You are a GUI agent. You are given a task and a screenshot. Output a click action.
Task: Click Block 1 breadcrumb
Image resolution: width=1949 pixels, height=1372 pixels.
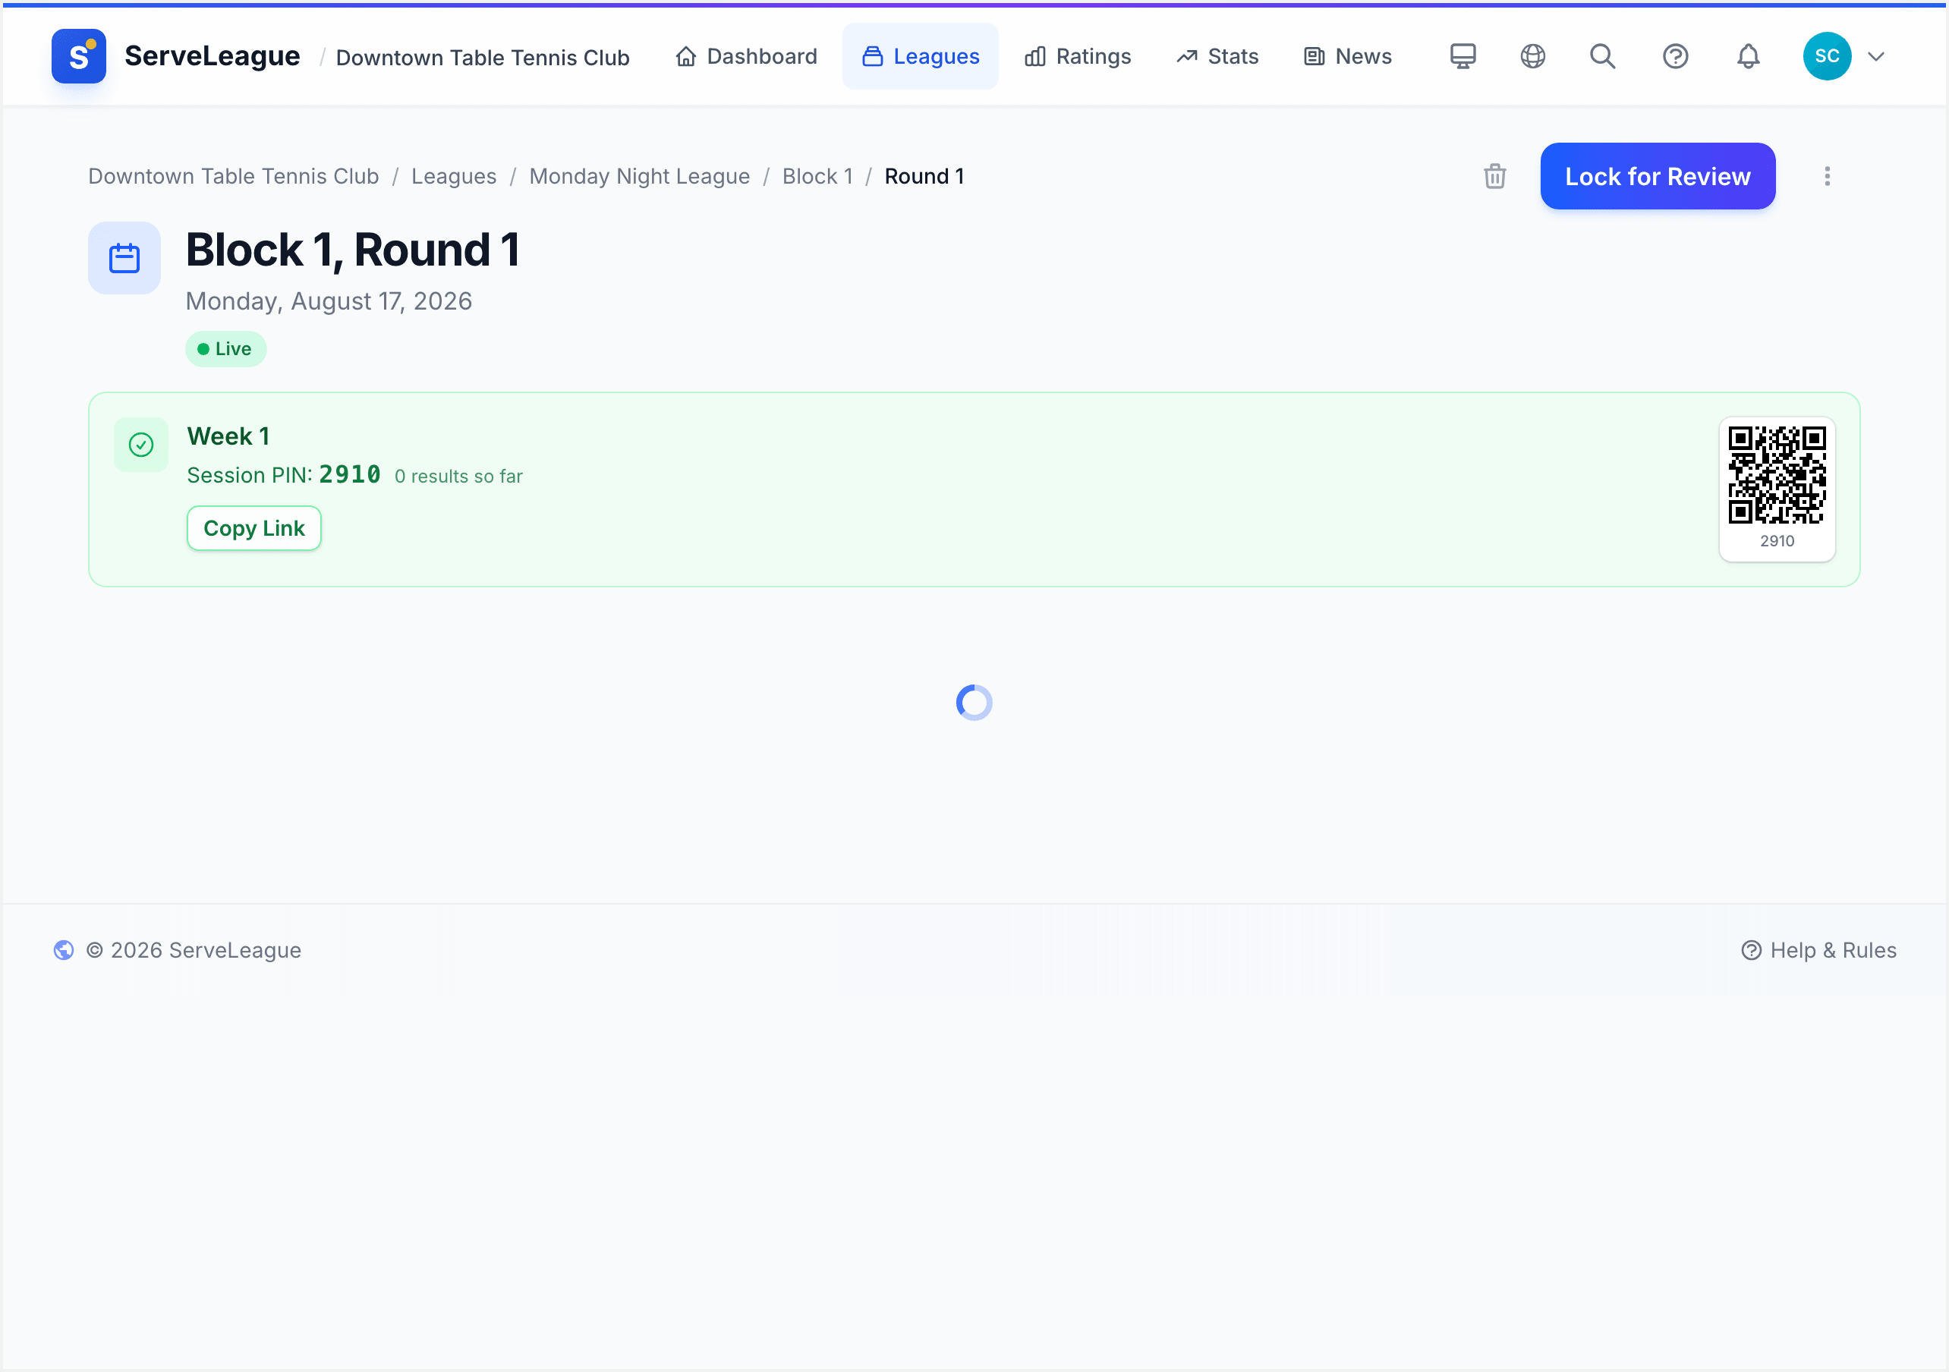point(817,176)
